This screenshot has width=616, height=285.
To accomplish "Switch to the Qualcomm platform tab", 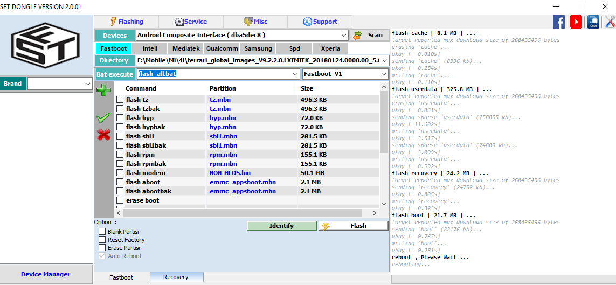I will (x=222, y=48).
